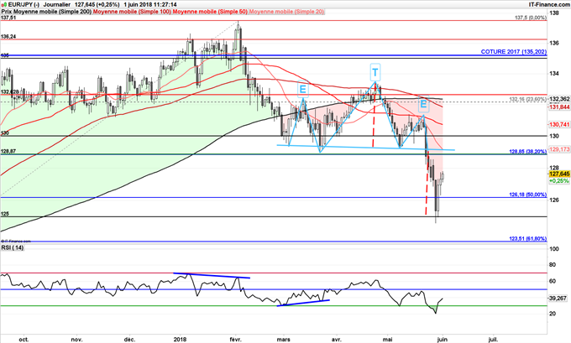Select Moyenne mobile (Simple 100) legend entry

(132, 12)
